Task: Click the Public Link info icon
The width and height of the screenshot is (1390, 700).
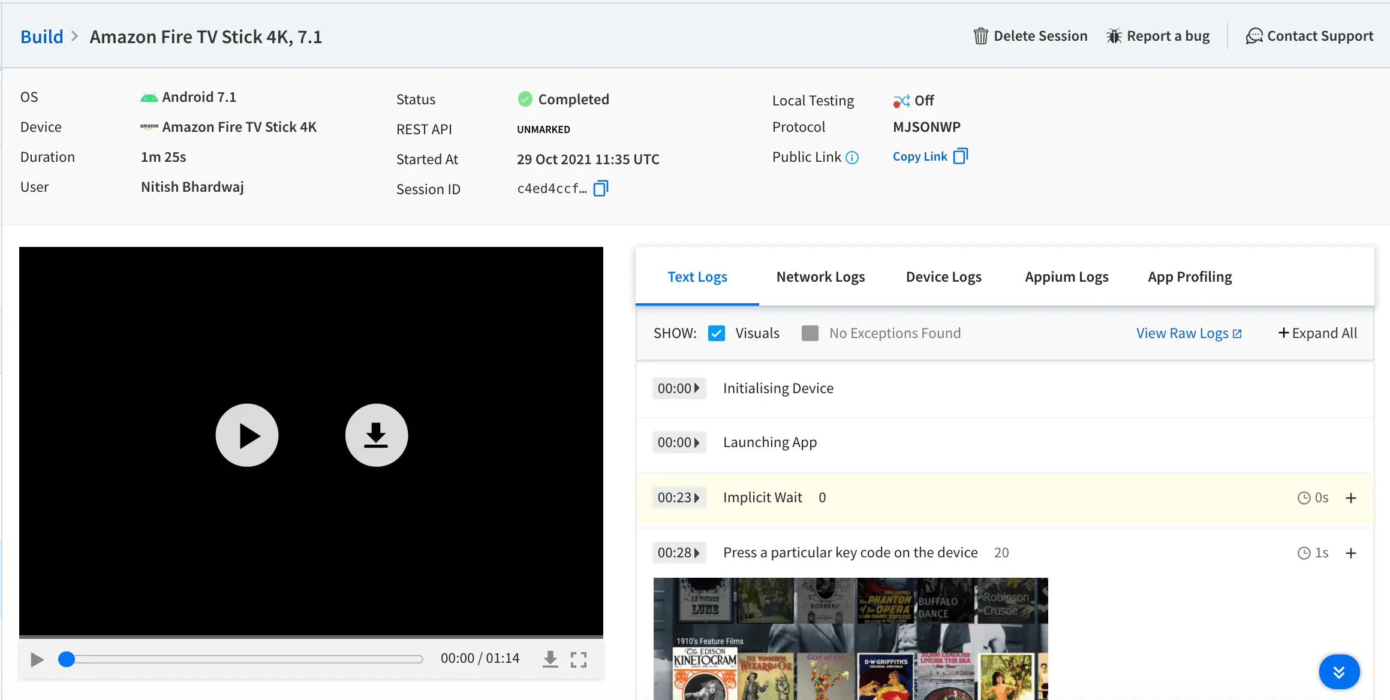Action: coord(852,158)
